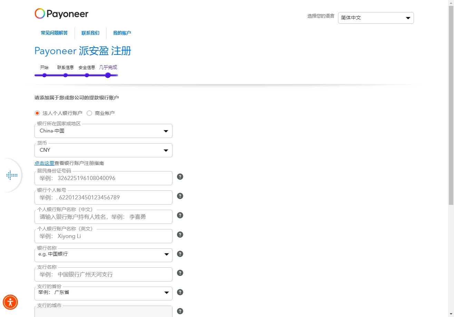Show help for 银行名称 dropdown
The height and width of the screenshot is (317, 454).
pos(180,254)
